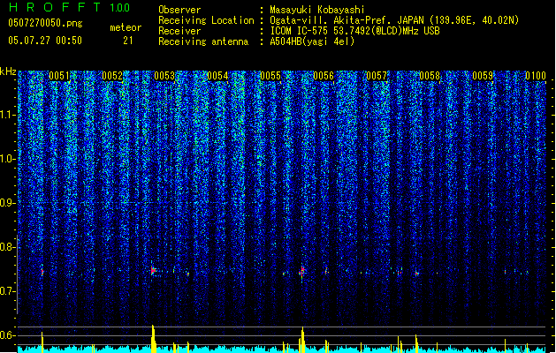Click the strong red echo near 0053
This screenshot has height=353, width=556.
coord(153,271)
